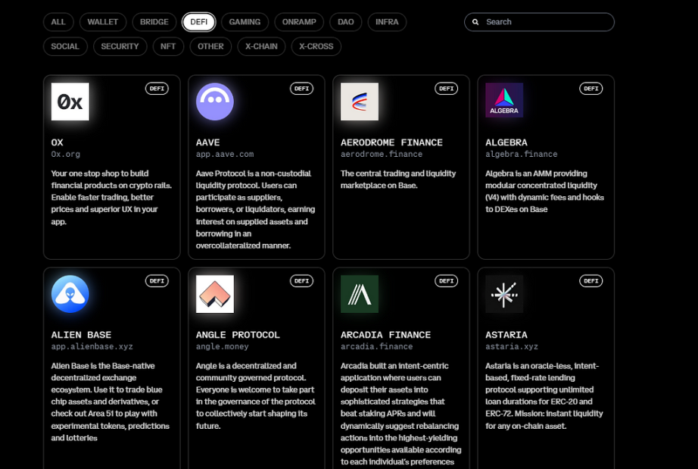Click DEFI badge on Alien Base card
698x469 pixels.
tap(157, 281)
